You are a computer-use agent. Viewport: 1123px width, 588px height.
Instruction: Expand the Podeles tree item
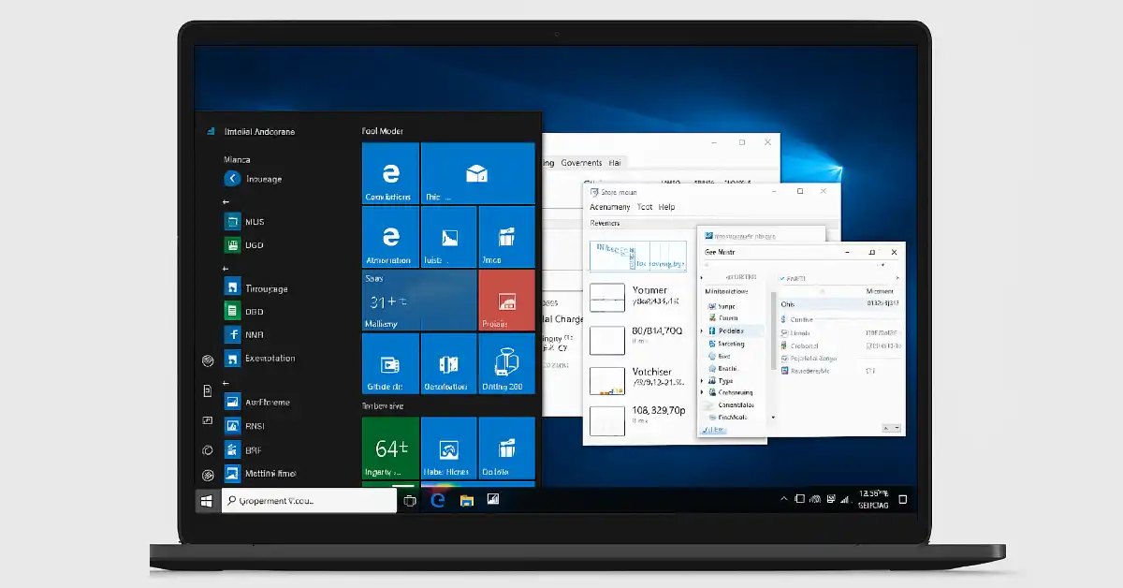[703, 331]
